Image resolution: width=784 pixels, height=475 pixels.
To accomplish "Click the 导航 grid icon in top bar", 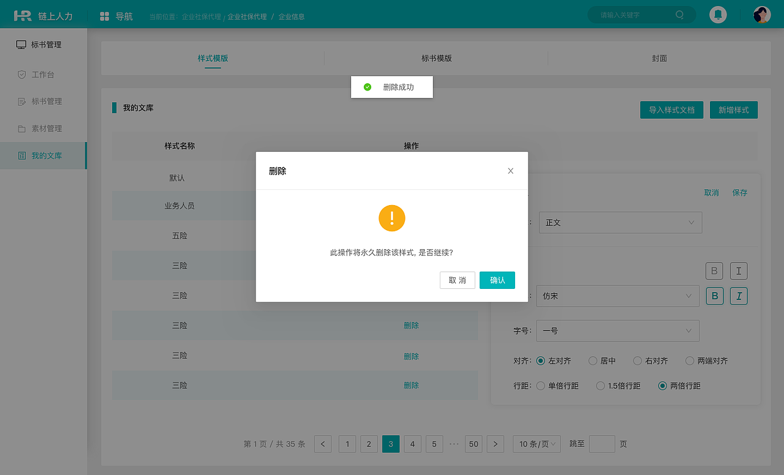I will pyautogui.click(x=104, y=15).
